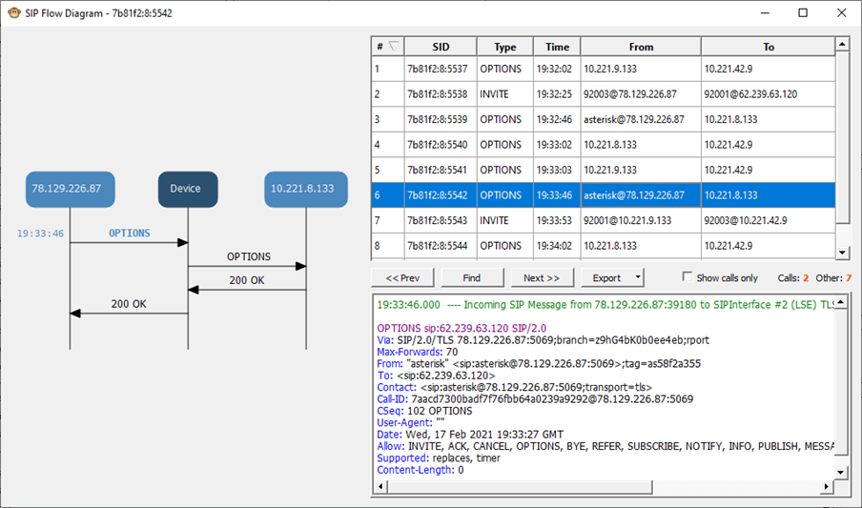The image size is (862, 508).
Task: Select the 78.129.226.87 node in diagram
Action: tap(71, 189)
